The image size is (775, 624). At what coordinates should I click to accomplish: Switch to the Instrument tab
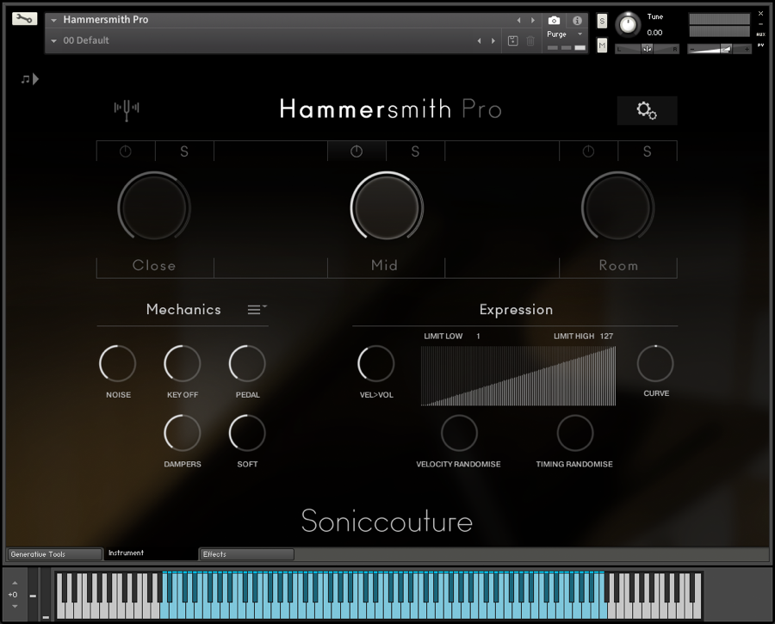(x=150, y=553)
